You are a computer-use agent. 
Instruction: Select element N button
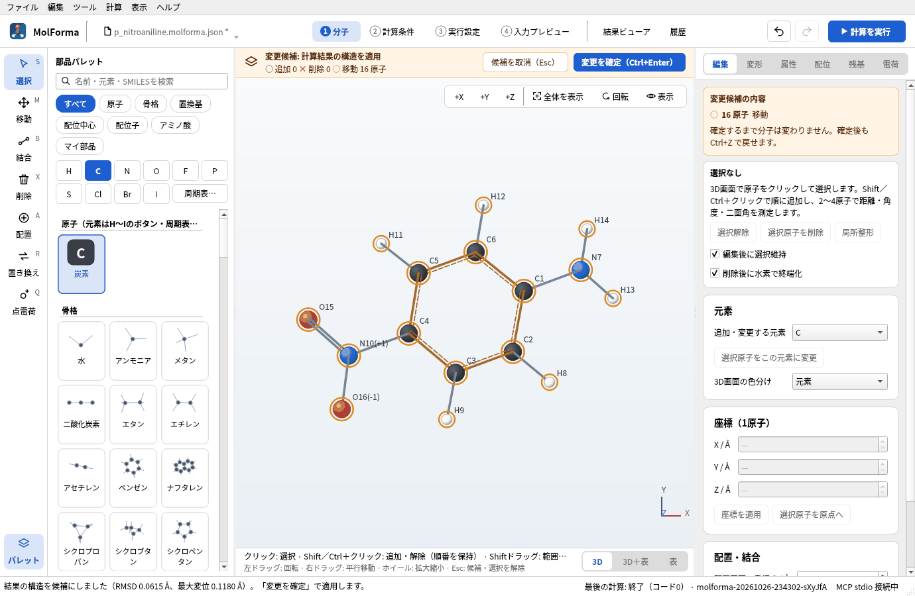[127, 171]
